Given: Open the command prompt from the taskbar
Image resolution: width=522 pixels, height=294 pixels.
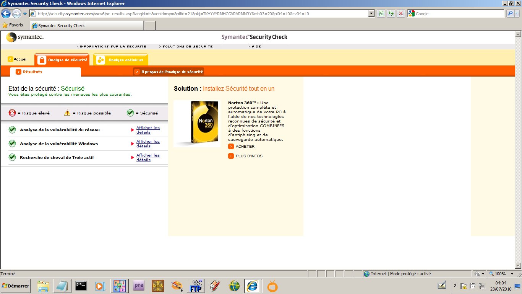Looking at the screenshot, I should point(81,286).
